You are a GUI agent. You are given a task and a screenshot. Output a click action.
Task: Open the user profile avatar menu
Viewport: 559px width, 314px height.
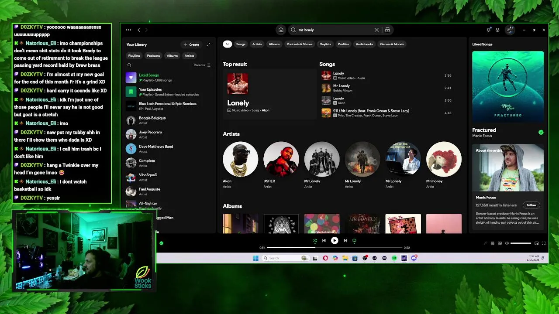510,30
